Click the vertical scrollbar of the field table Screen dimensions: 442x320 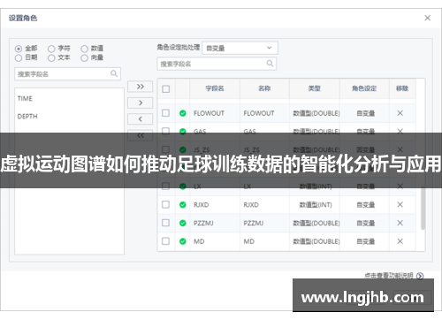point(423,208)
